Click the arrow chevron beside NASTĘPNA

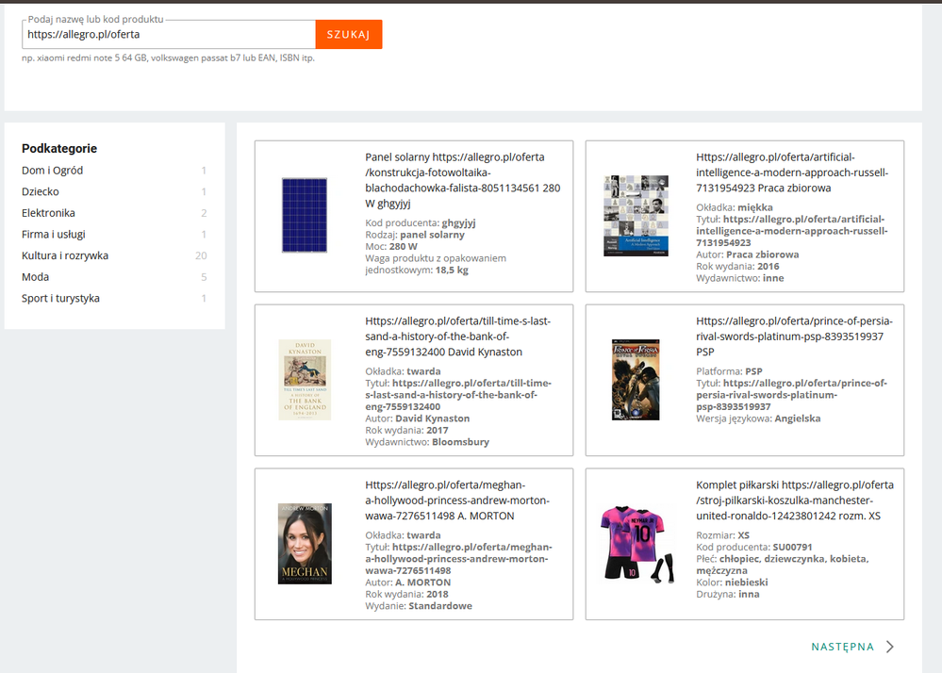pos(890,647)
